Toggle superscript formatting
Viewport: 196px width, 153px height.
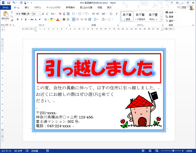40,20
